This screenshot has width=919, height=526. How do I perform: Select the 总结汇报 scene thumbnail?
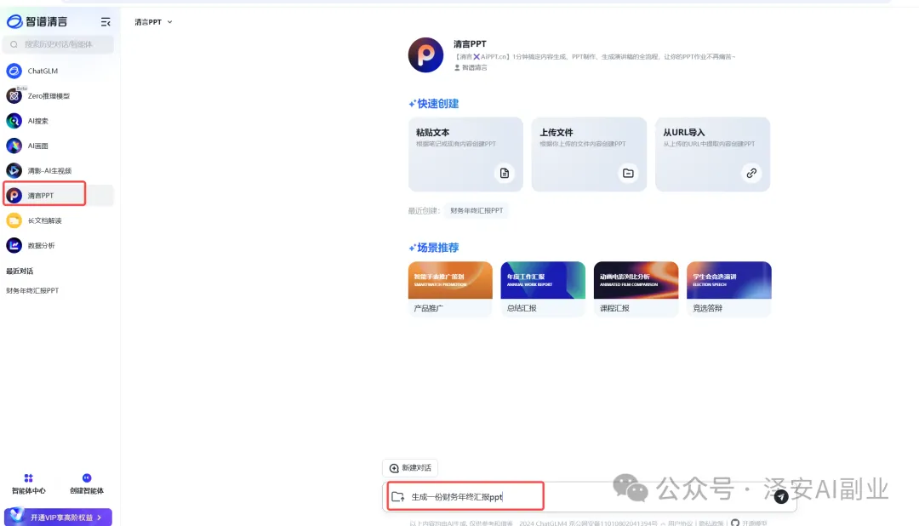543,289
